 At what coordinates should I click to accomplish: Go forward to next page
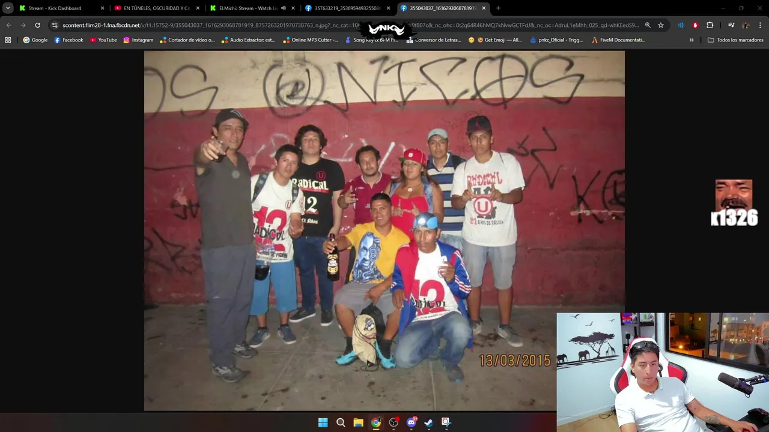23,25
